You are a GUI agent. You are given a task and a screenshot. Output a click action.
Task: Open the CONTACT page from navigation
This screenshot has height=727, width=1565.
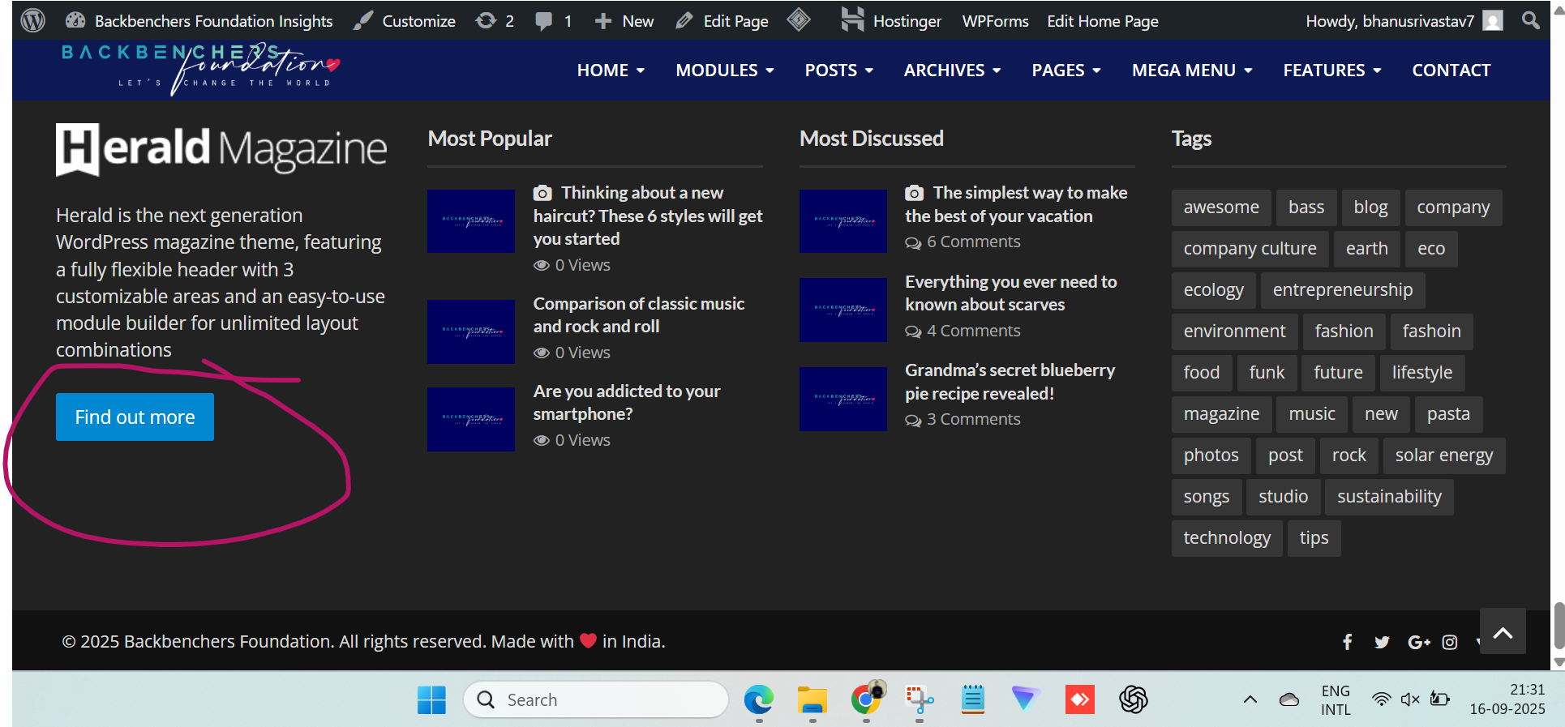point(1451,71)
